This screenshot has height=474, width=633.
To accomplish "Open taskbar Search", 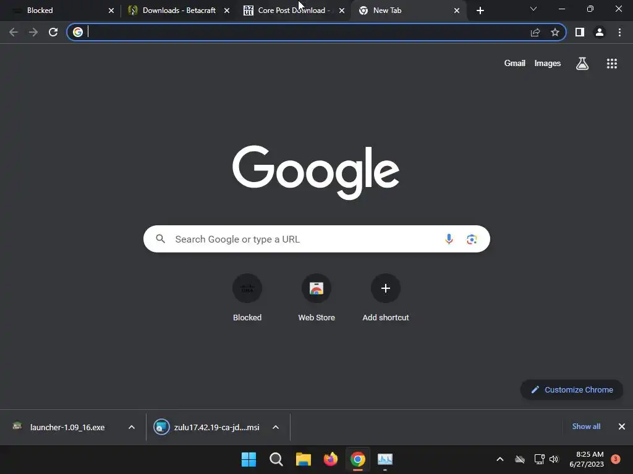I will coord(276,459).
